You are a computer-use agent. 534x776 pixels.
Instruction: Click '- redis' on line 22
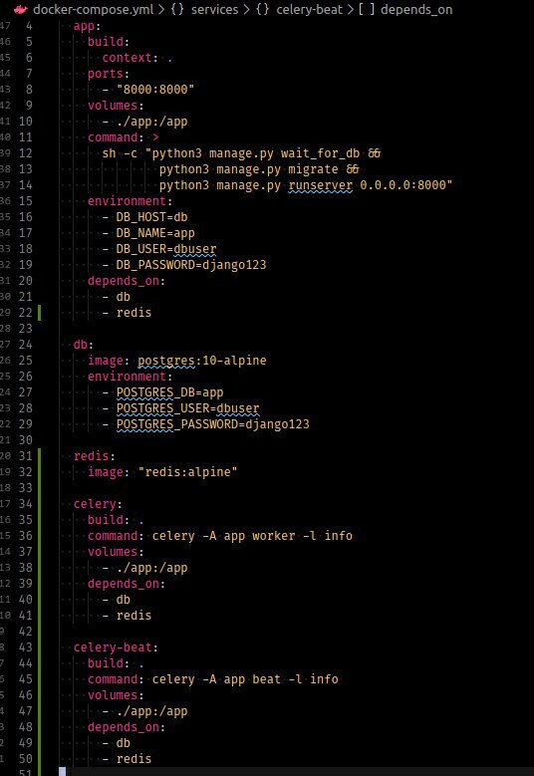coord(127,312)
